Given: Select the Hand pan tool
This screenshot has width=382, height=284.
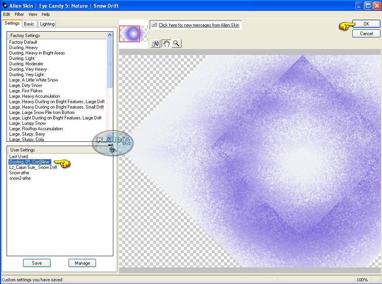Looking at the screenshot, I should [x=166, y=44].
